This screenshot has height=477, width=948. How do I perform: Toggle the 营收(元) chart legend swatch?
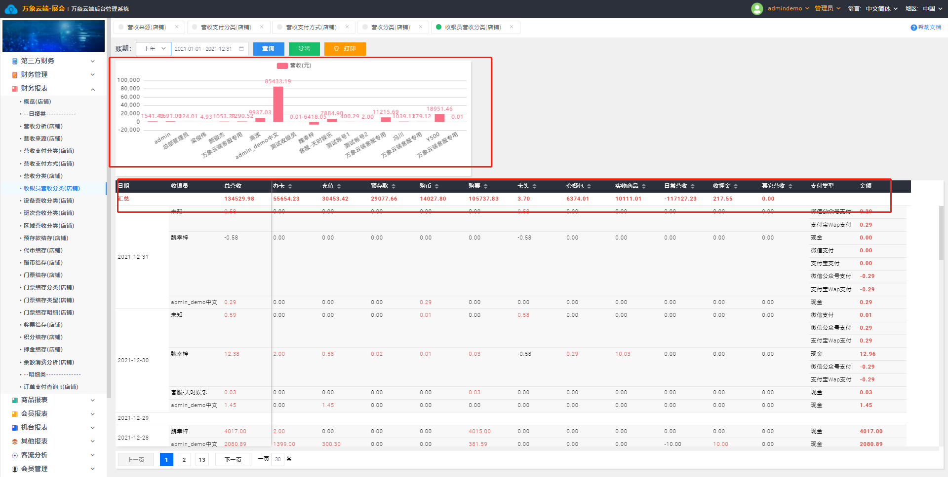coord(282,66)
